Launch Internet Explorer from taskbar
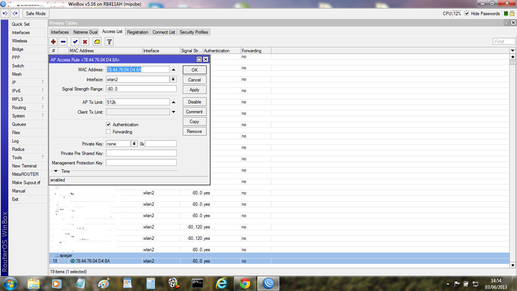 221,283
